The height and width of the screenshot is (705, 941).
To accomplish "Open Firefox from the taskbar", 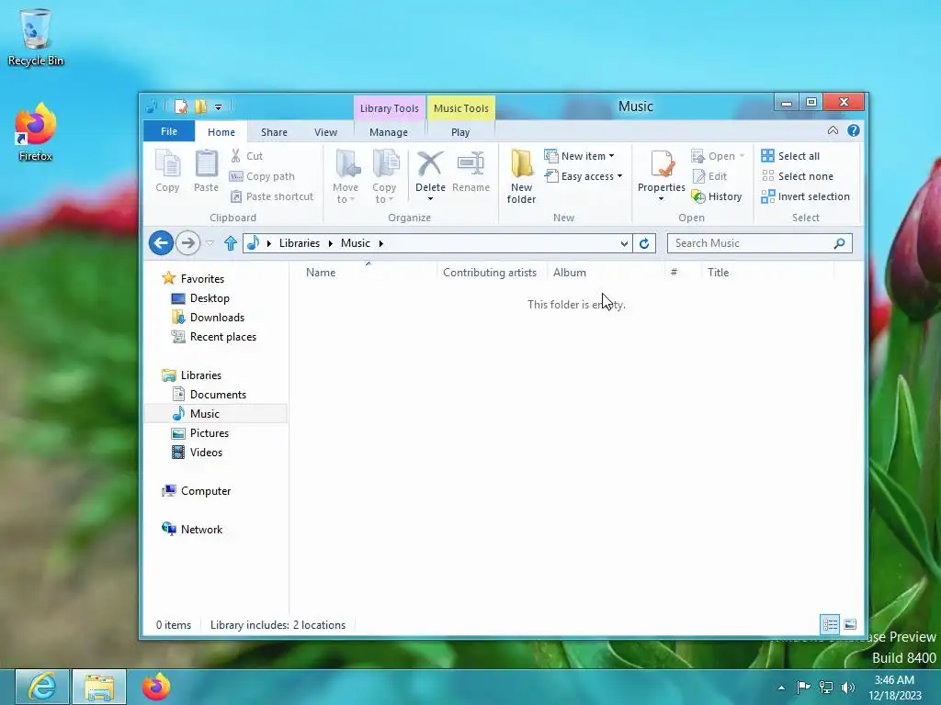I will [156, 687].
